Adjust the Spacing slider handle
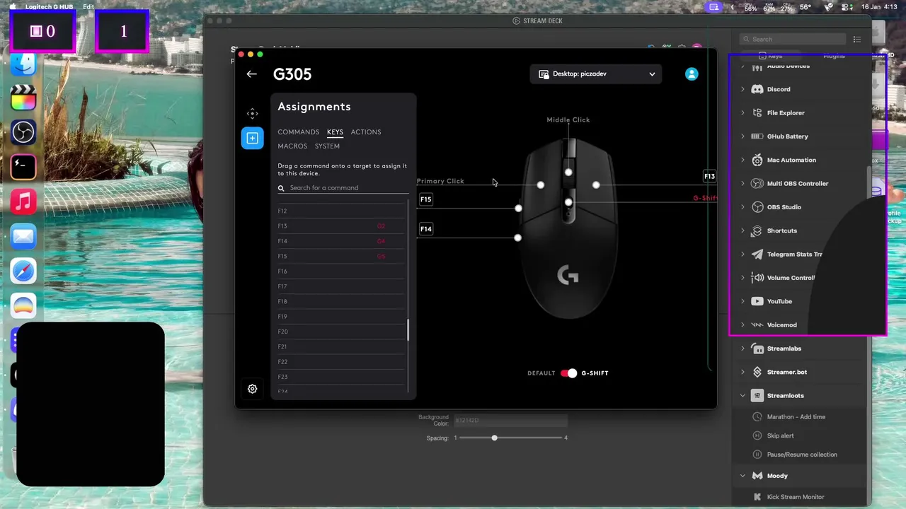This screenshot has height=509, width=906. pyautogui.click(x=494, y=438)
